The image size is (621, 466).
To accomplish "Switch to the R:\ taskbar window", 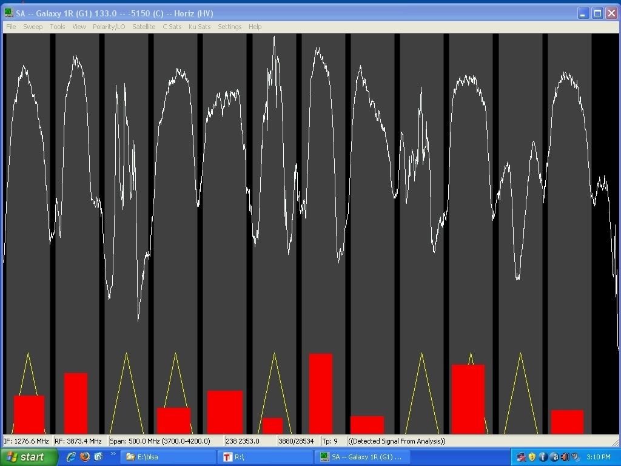I will tap(266, 457).
